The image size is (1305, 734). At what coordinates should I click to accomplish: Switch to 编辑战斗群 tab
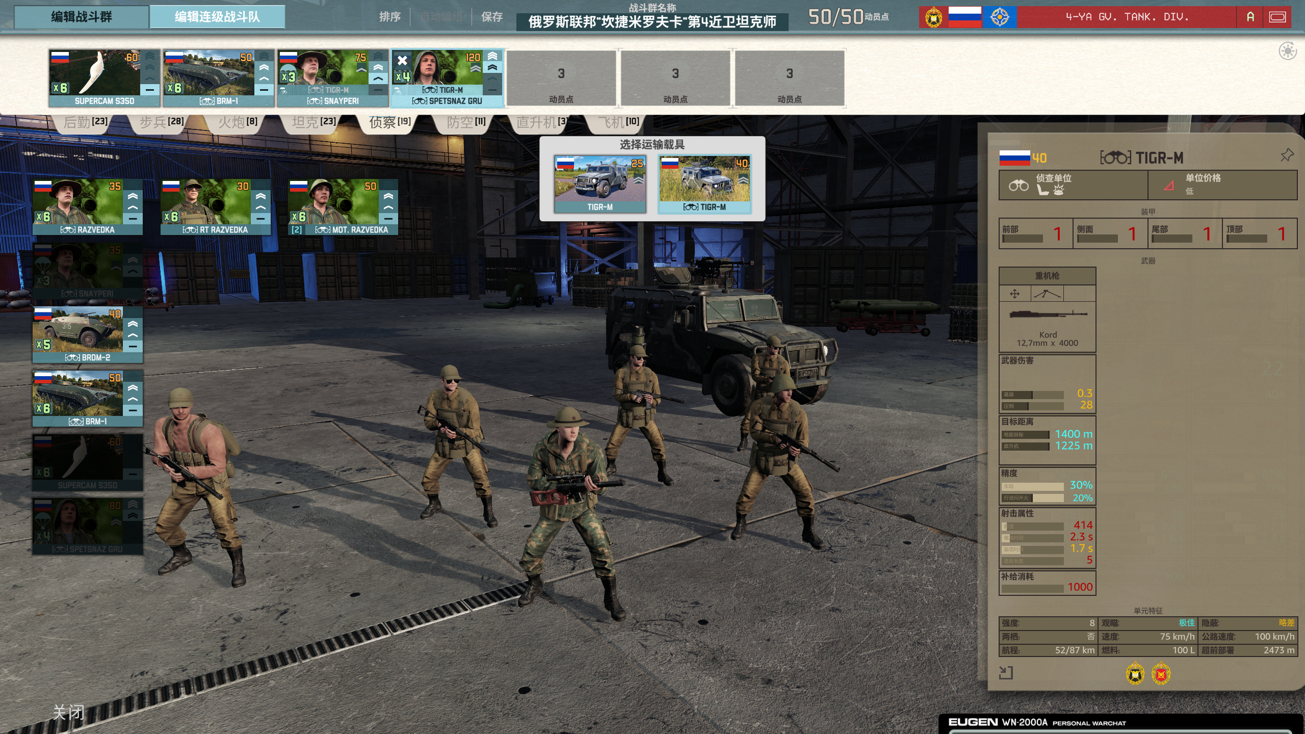click(82, 17)
